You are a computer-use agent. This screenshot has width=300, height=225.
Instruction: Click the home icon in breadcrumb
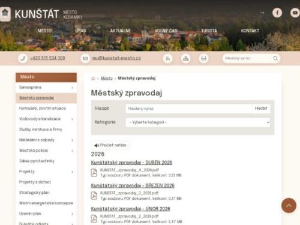(93, 79)
